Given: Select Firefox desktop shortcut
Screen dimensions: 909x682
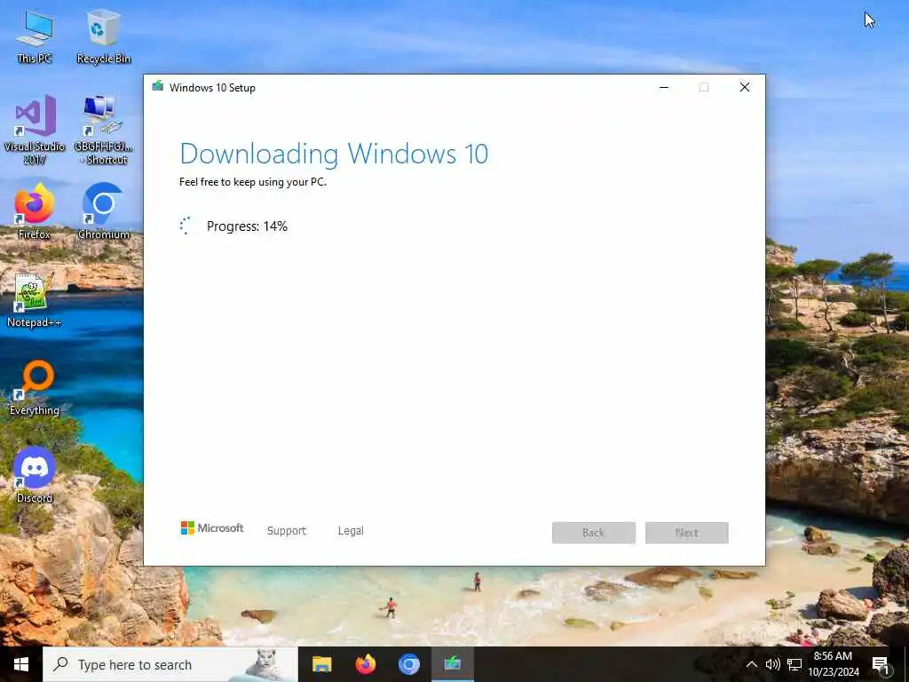Looking at the screenshot, I should click(35, 211).
